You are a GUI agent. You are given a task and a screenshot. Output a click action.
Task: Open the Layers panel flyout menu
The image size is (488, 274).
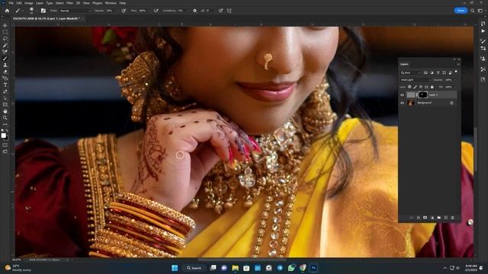coord(458,64)
